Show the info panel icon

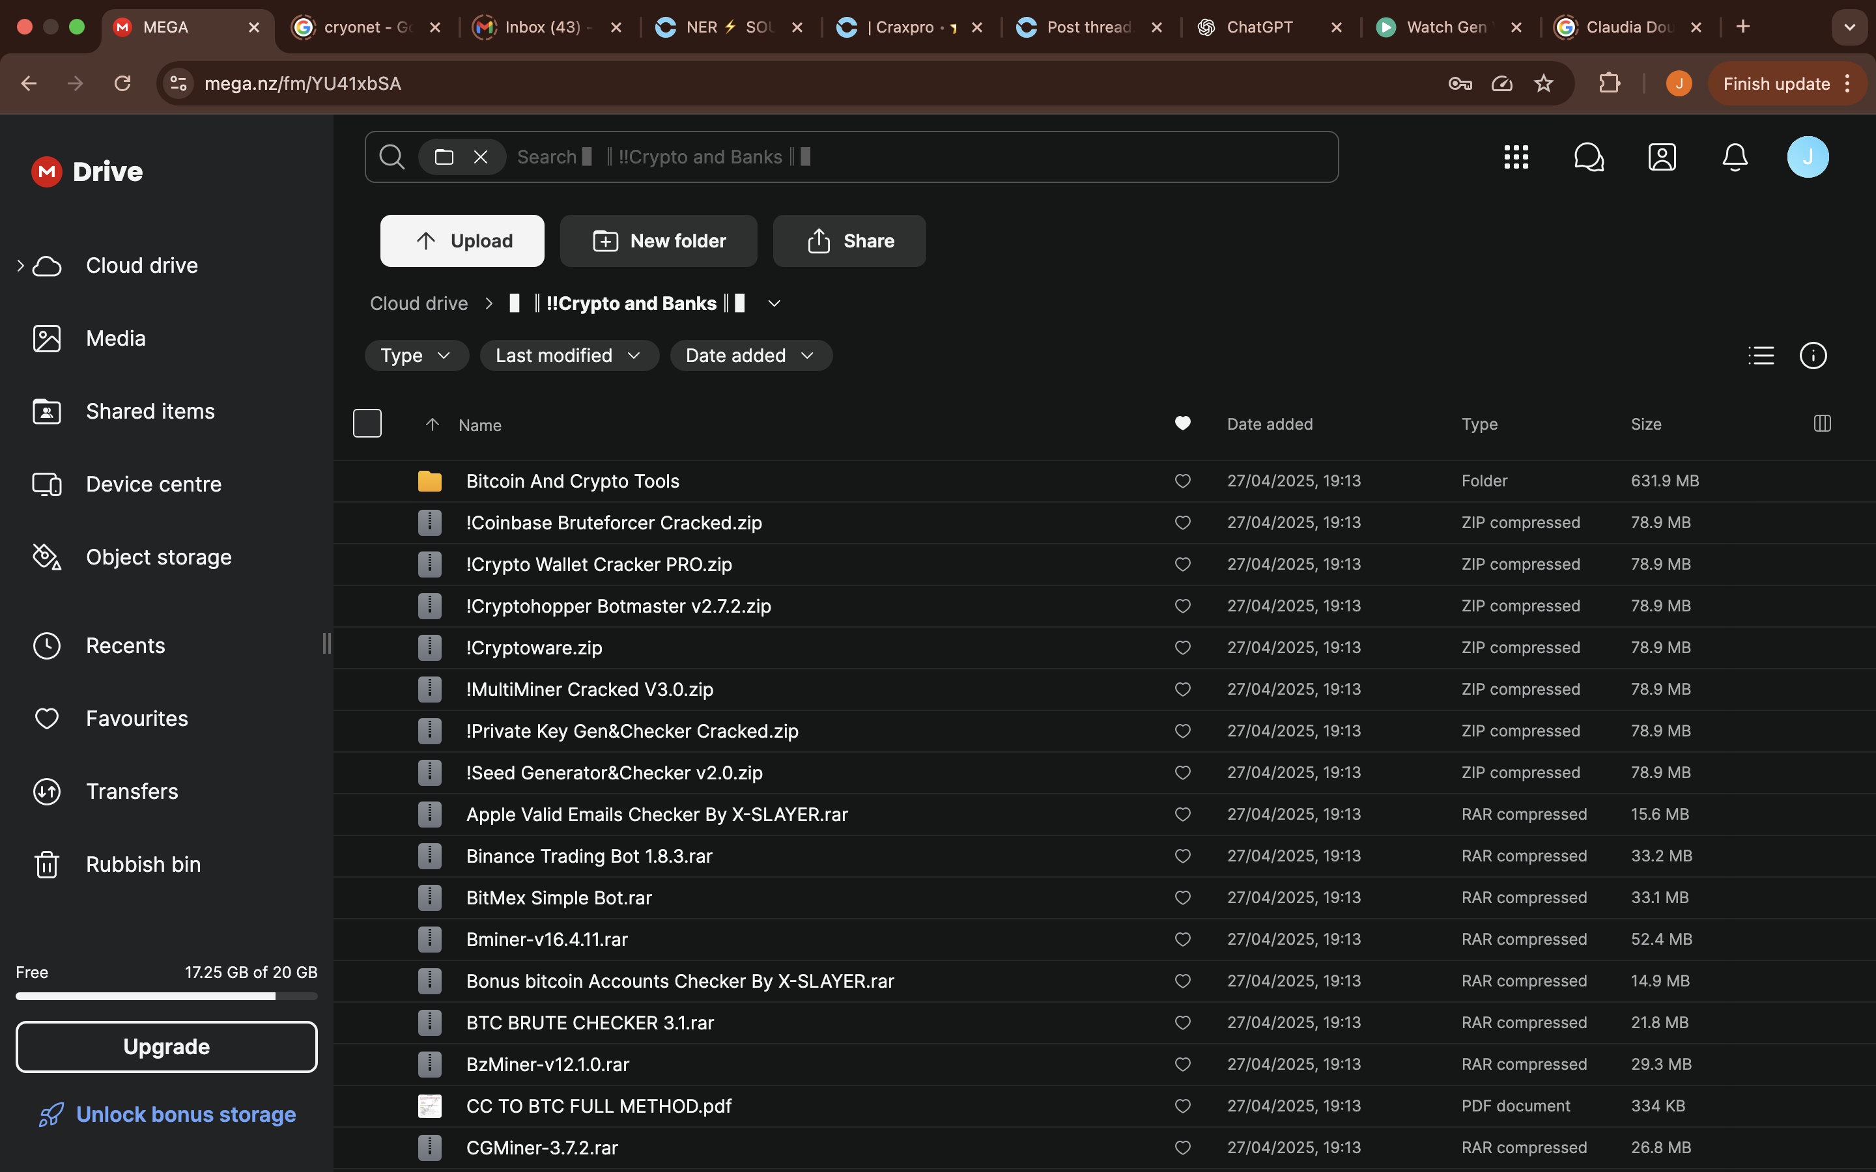(x=1812, y=356)
